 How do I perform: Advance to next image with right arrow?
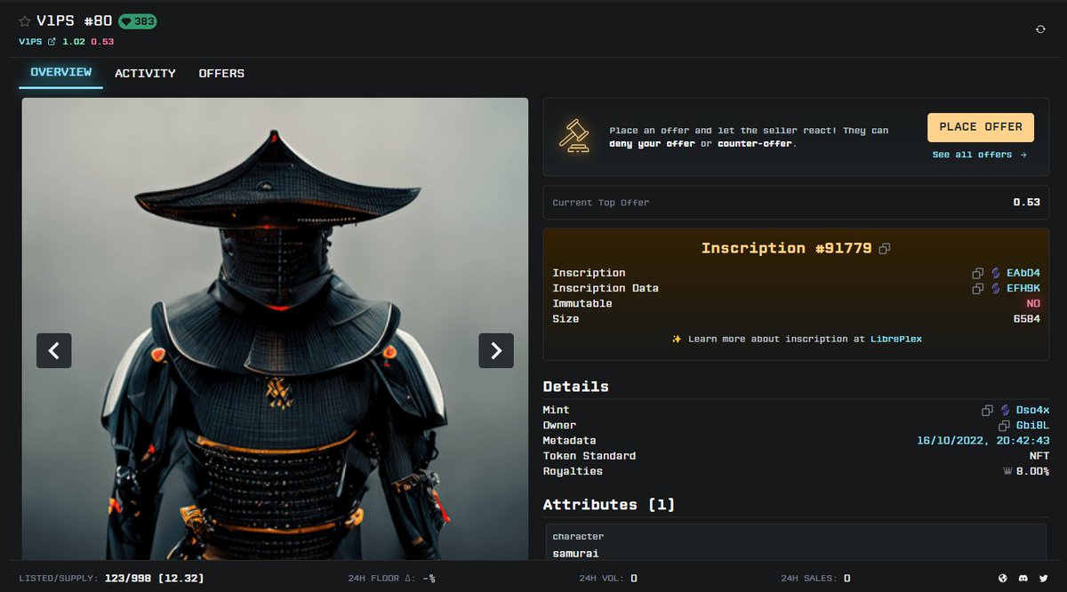click(496, 351)
